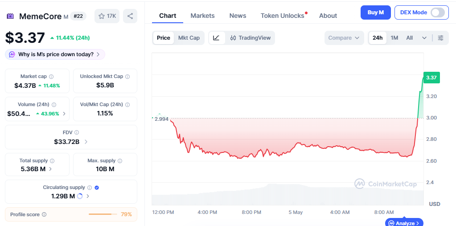Viewport: 456px width, 226px height.
Task: Expand FDV details chevron
Action: tap(86, 142)
